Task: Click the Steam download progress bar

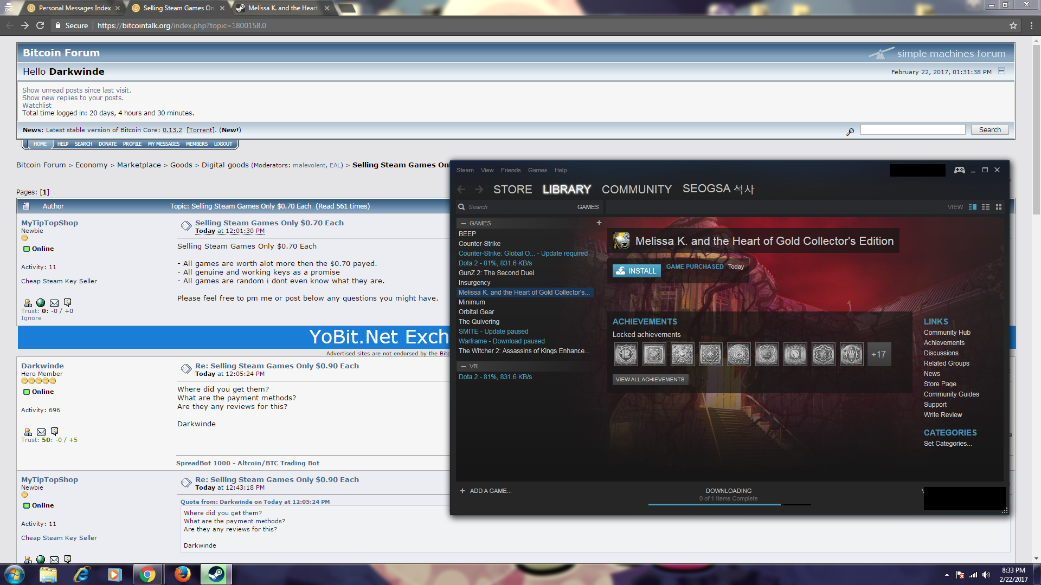Action: coord(729,504)
